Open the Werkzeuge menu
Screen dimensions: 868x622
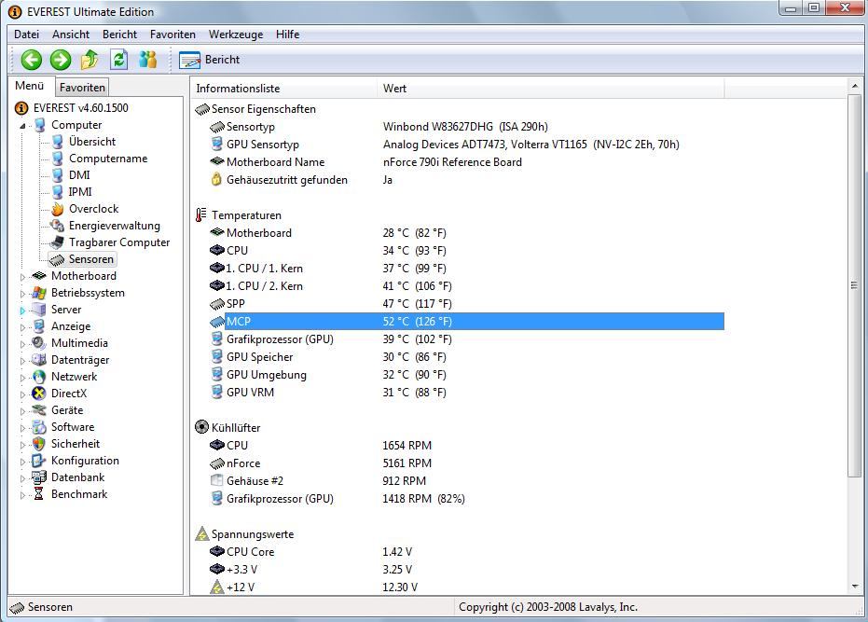(236, 35)
